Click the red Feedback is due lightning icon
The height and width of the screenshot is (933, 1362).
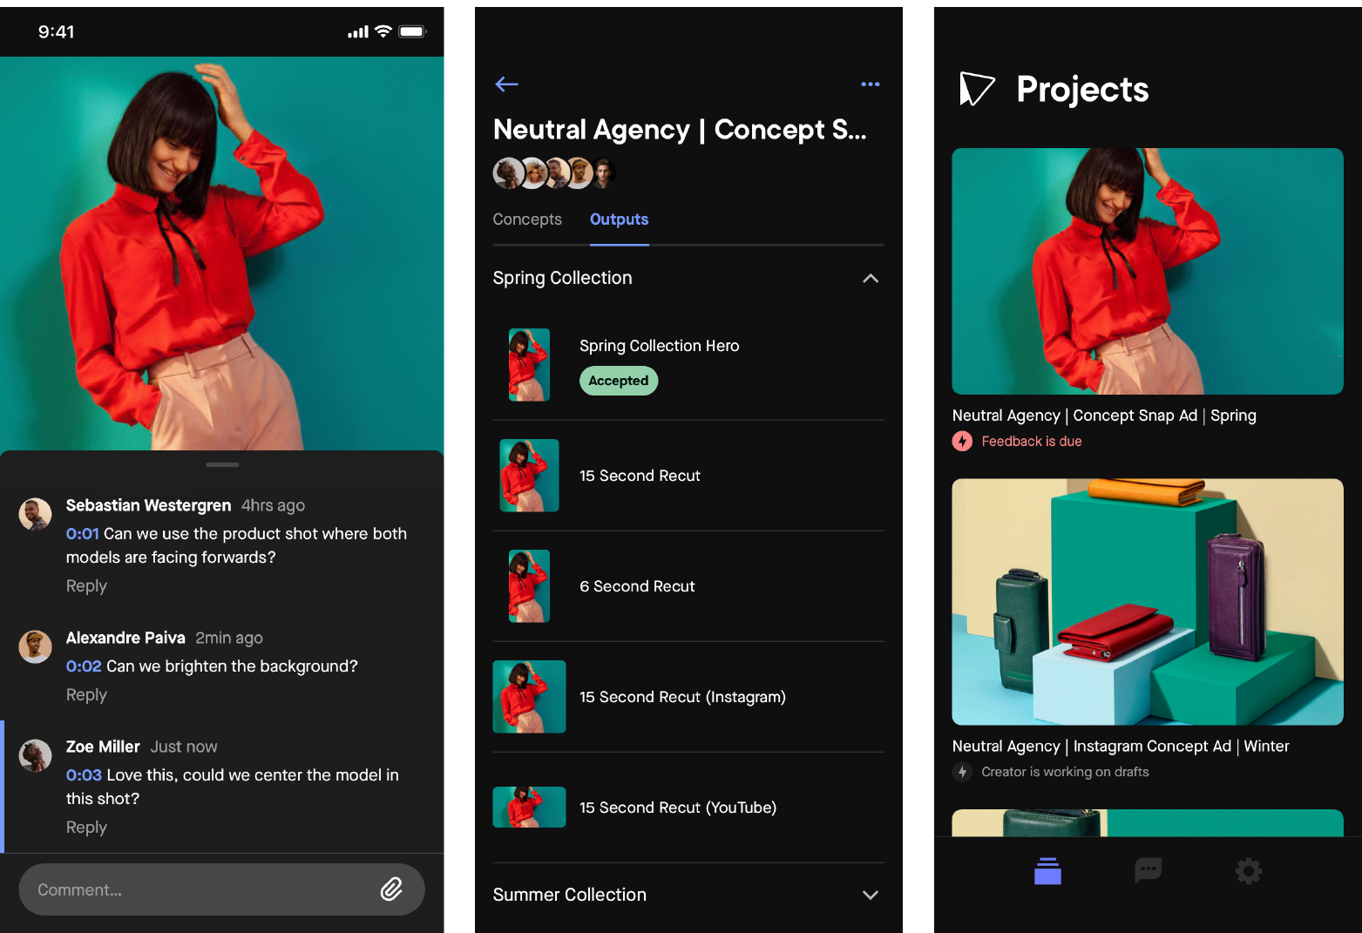962,441
